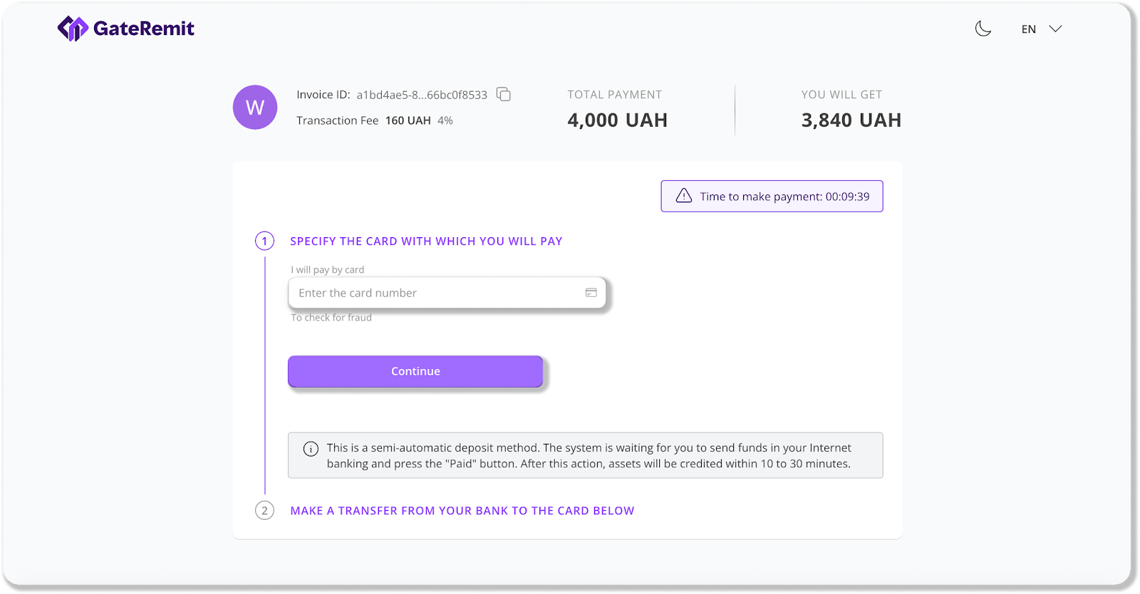Viewport: 1140px width, 594px height.
Task: Open the EN language selector
Action: click(1028, 29)
